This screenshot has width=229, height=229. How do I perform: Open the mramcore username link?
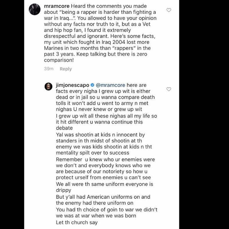[x=57, y=6]
